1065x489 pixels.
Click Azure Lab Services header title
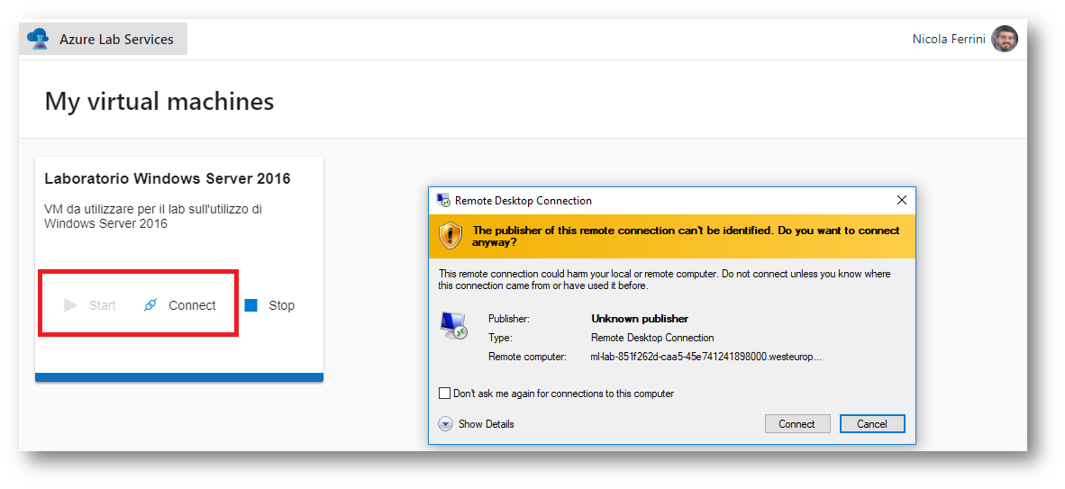coord(117,40)
